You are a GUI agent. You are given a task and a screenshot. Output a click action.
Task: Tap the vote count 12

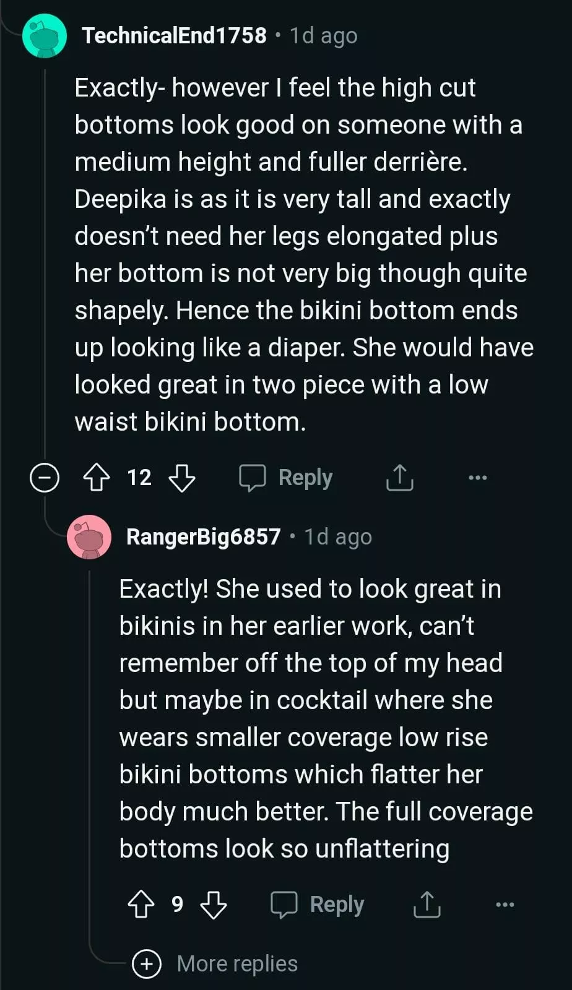(x=139, y=478)
